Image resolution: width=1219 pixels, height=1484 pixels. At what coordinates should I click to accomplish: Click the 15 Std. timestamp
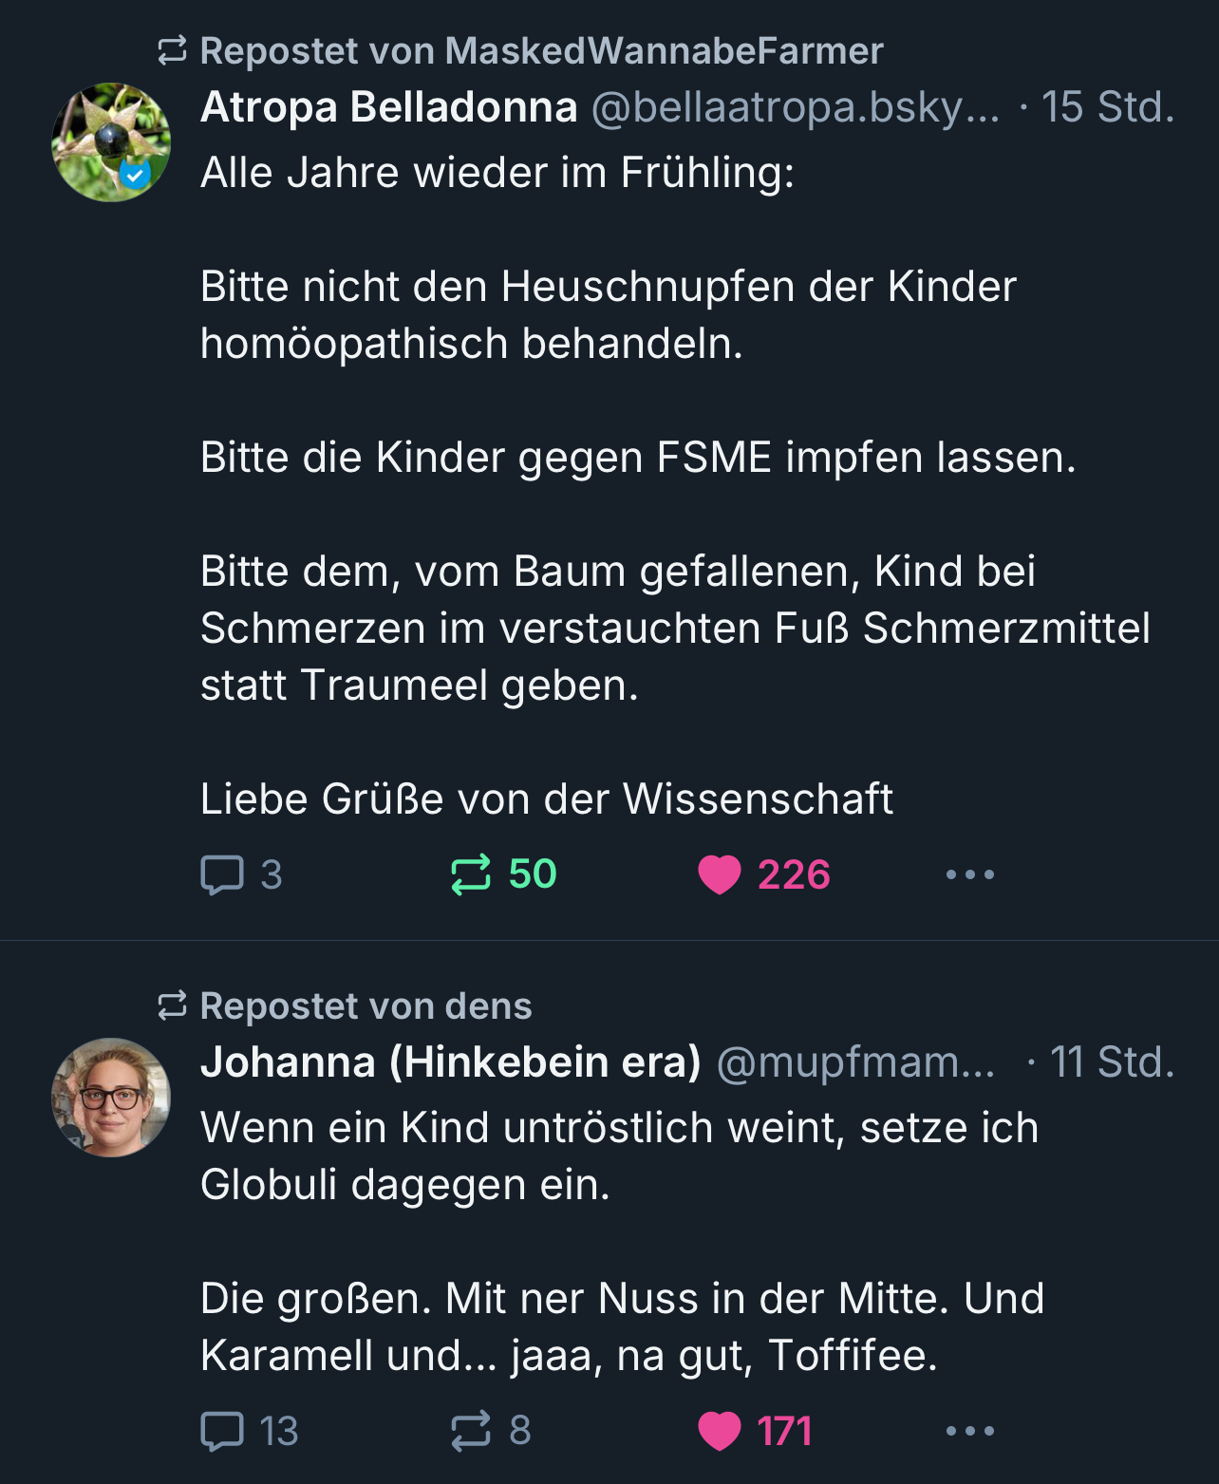[1107, 107]
